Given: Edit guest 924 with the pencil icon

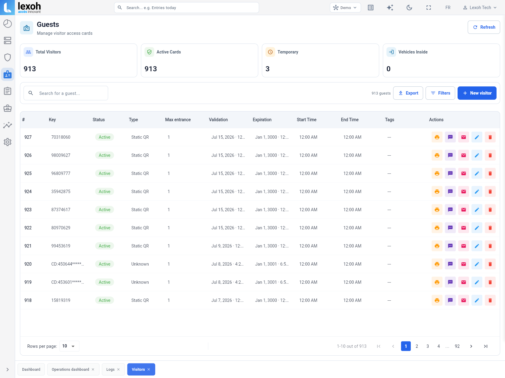Looking at the screenshot, I should [x=477, y=192].
